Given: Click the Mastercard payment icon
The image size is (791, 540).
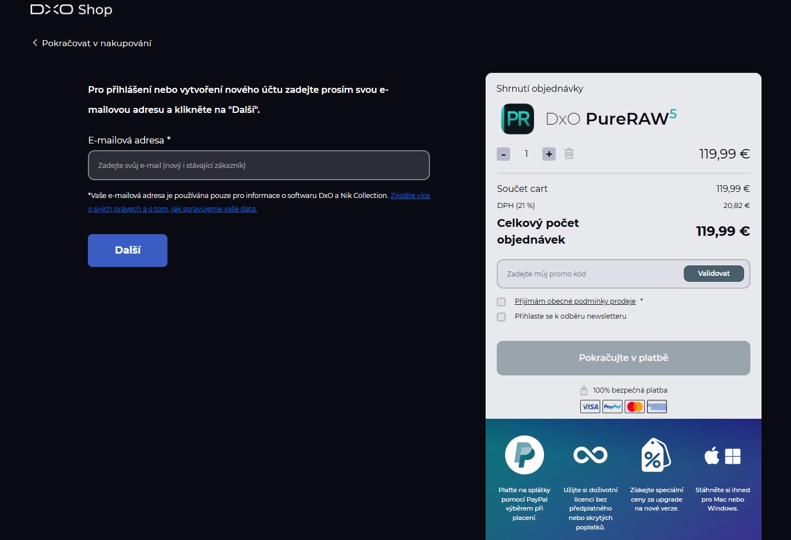Looking at the screenshot, I should tap(635, 407).
